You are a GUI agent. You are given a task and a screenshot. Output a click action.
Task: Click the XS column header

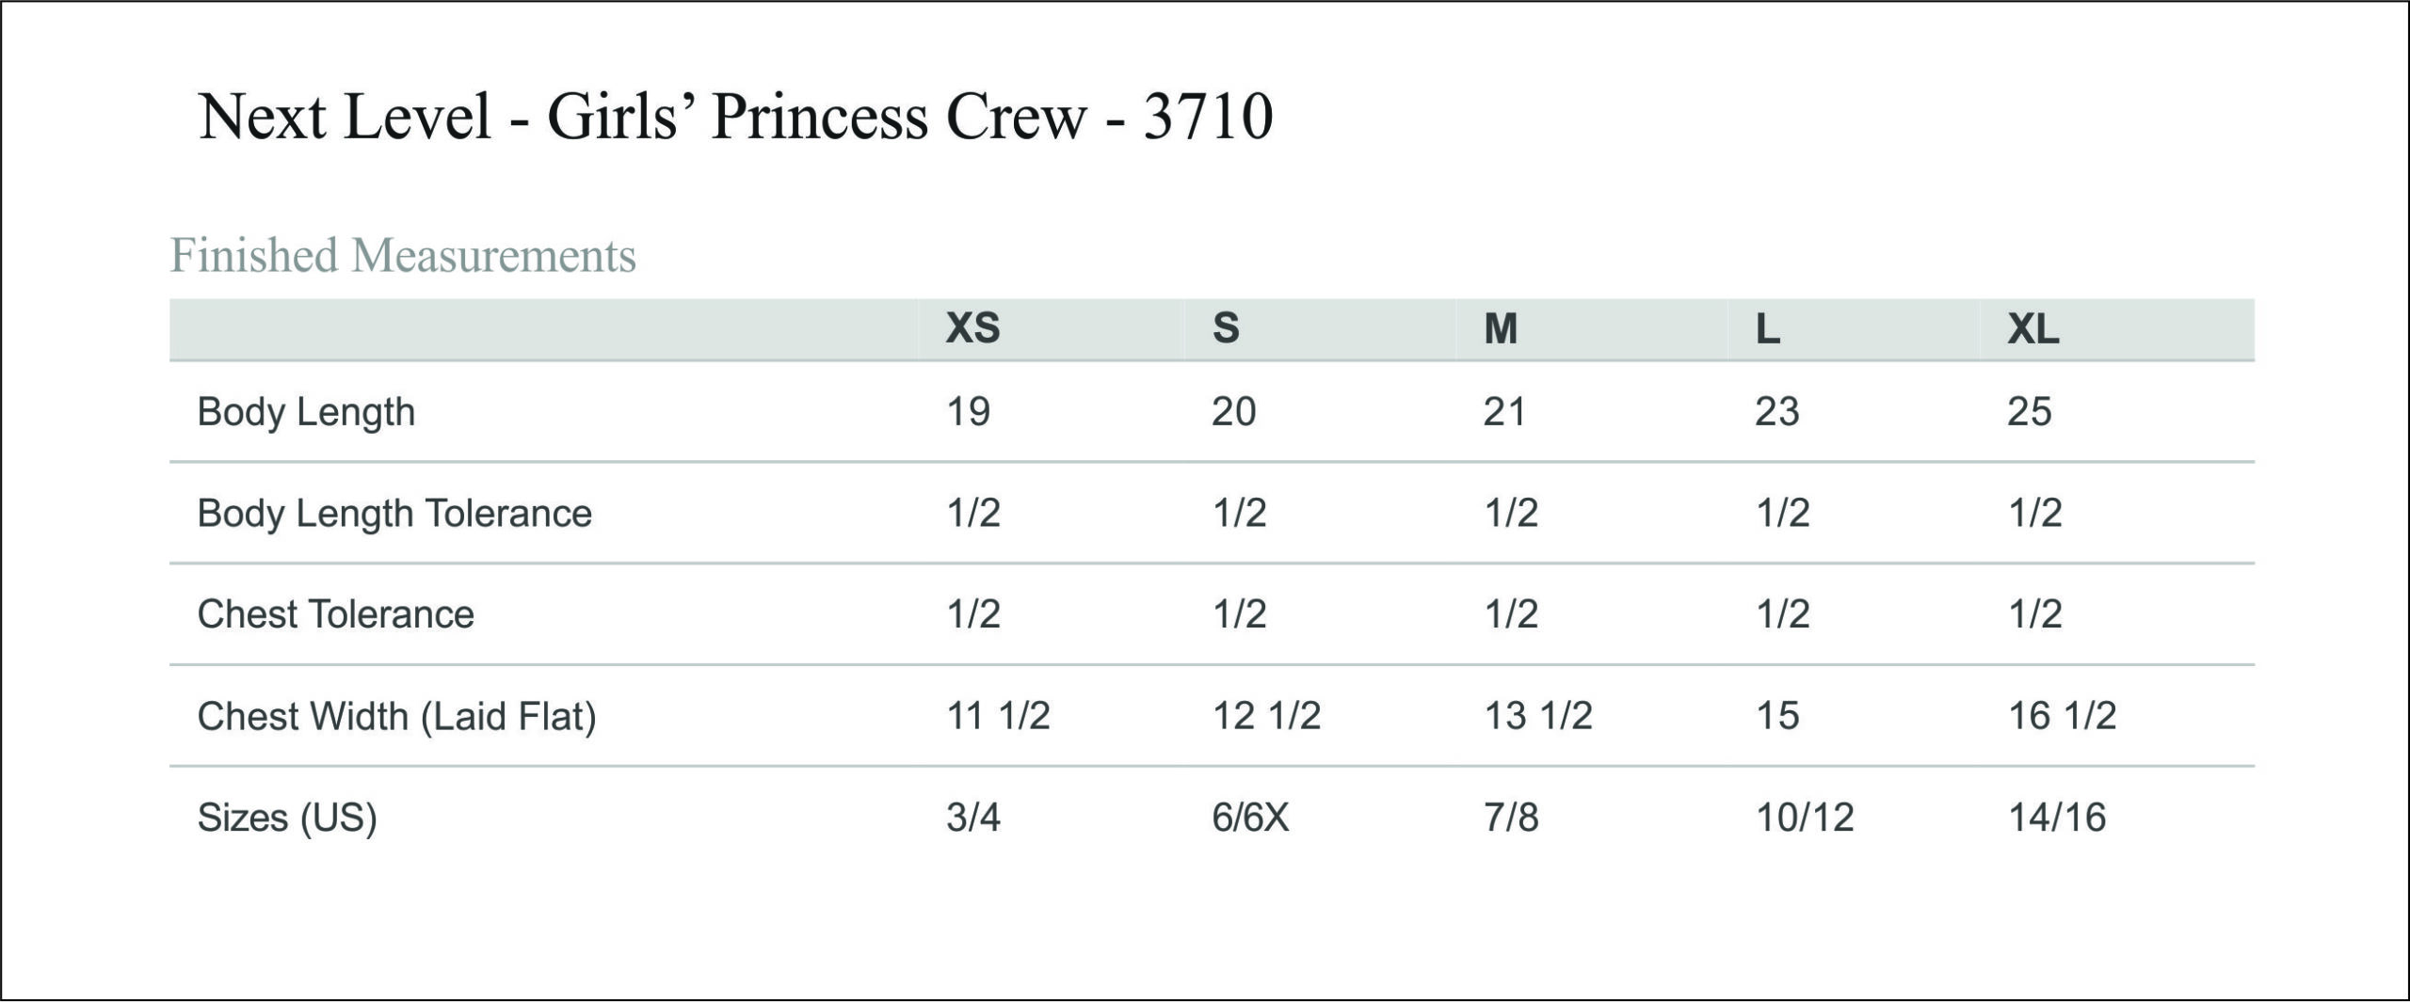[973, 328]
